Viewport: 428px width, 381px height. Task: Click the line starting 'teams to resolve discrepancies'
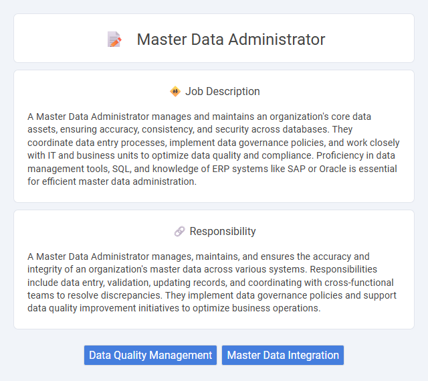(212, 295)
